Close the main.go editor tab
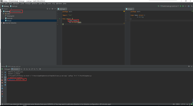The image size is (193, 106). pyautogui.click(x=66, y=9)
